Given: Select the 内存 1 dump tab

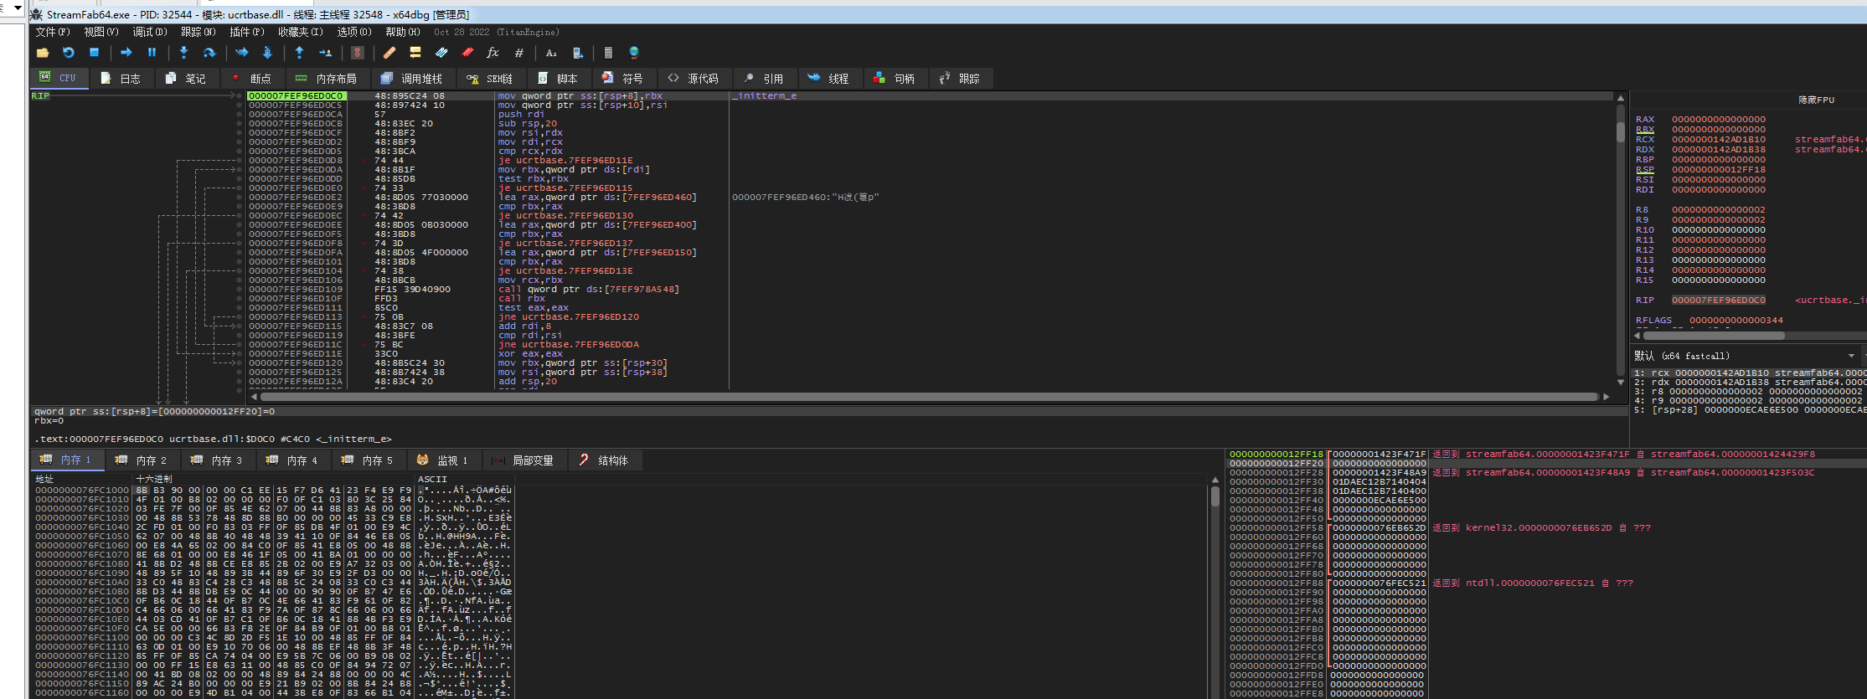Looking at the screenshot, I should click(x=66, y=460).
